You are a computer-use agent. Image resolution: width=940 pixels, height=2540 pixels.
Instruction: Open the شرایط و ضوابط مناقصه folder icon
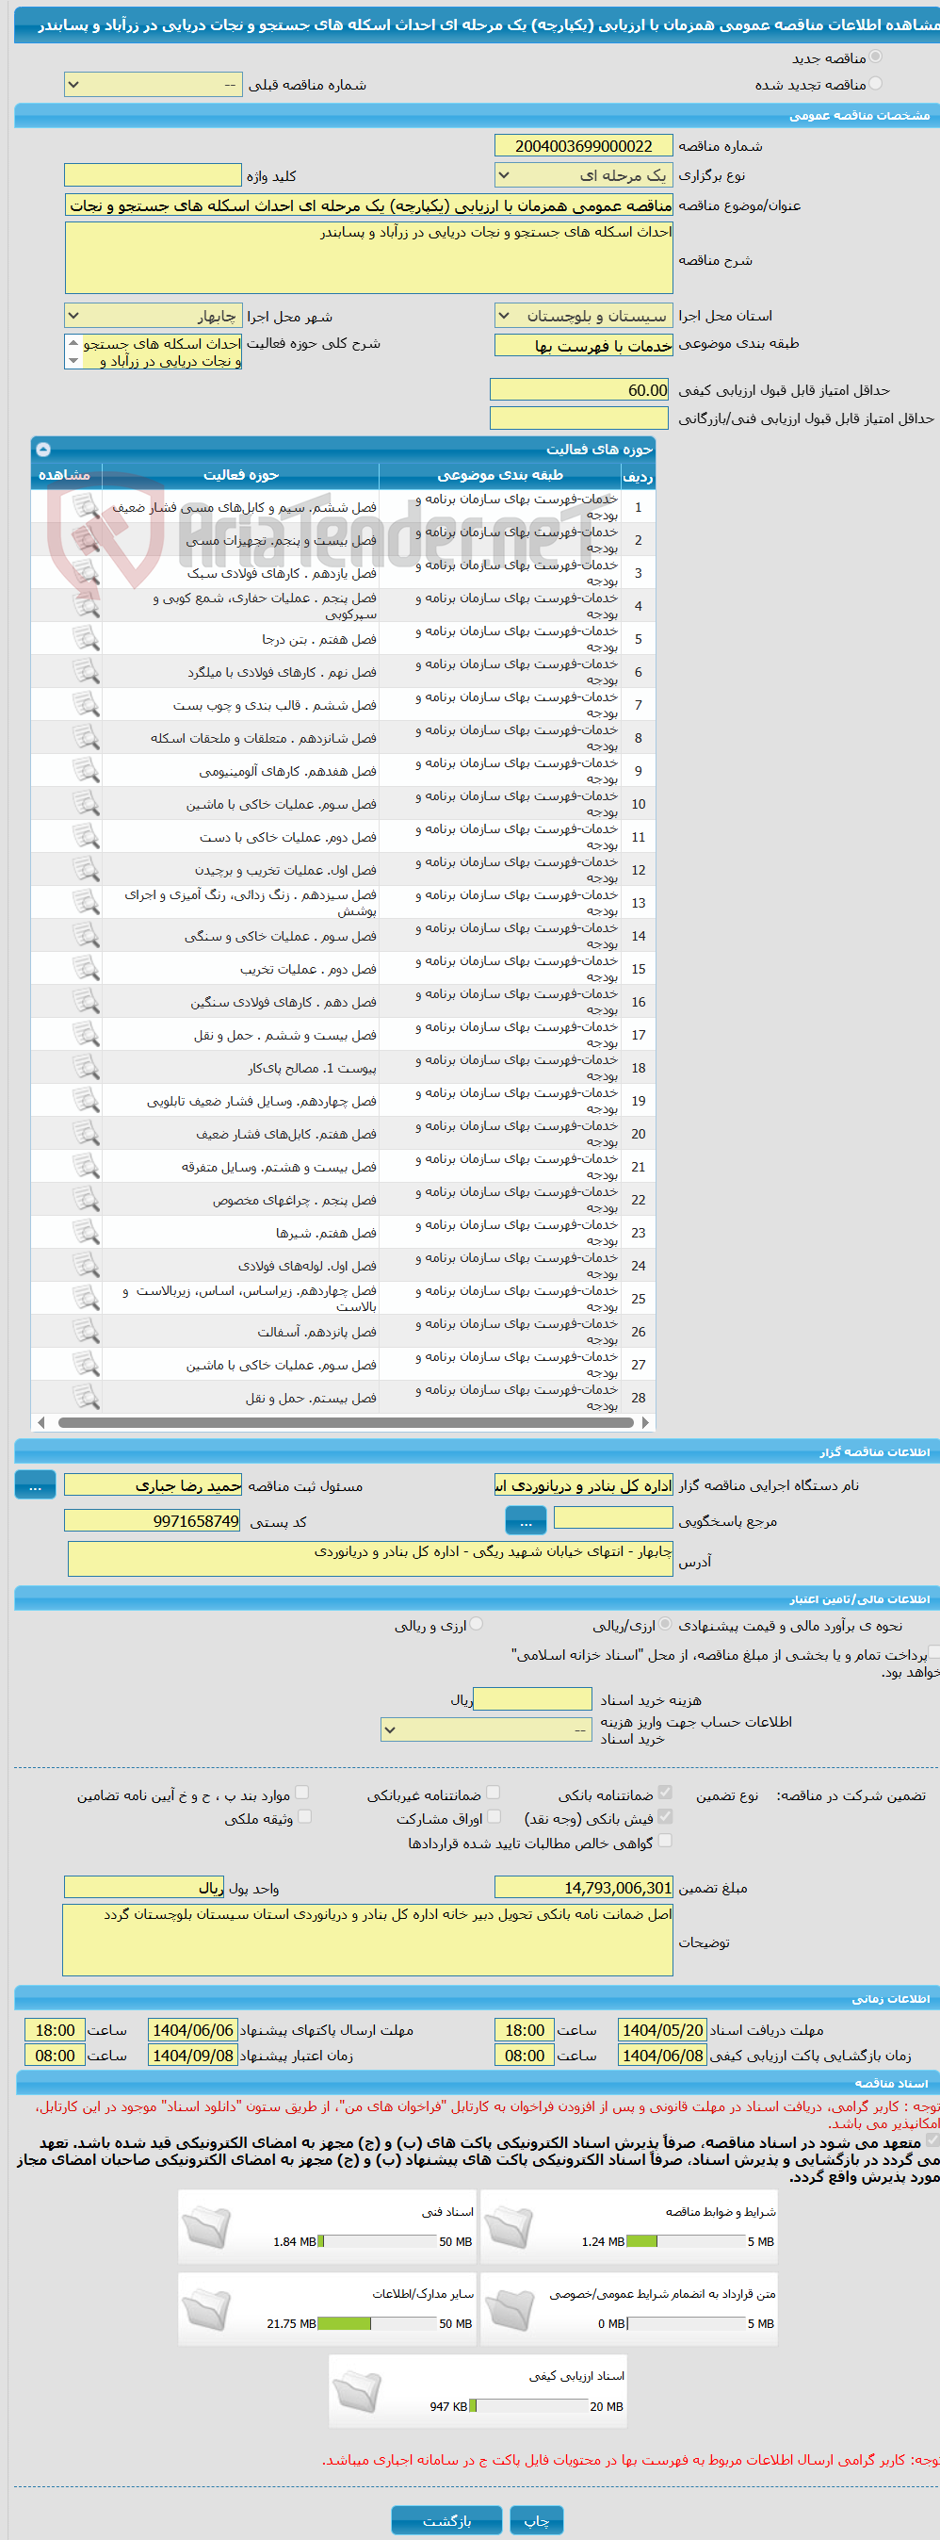tap(509, 2228)
